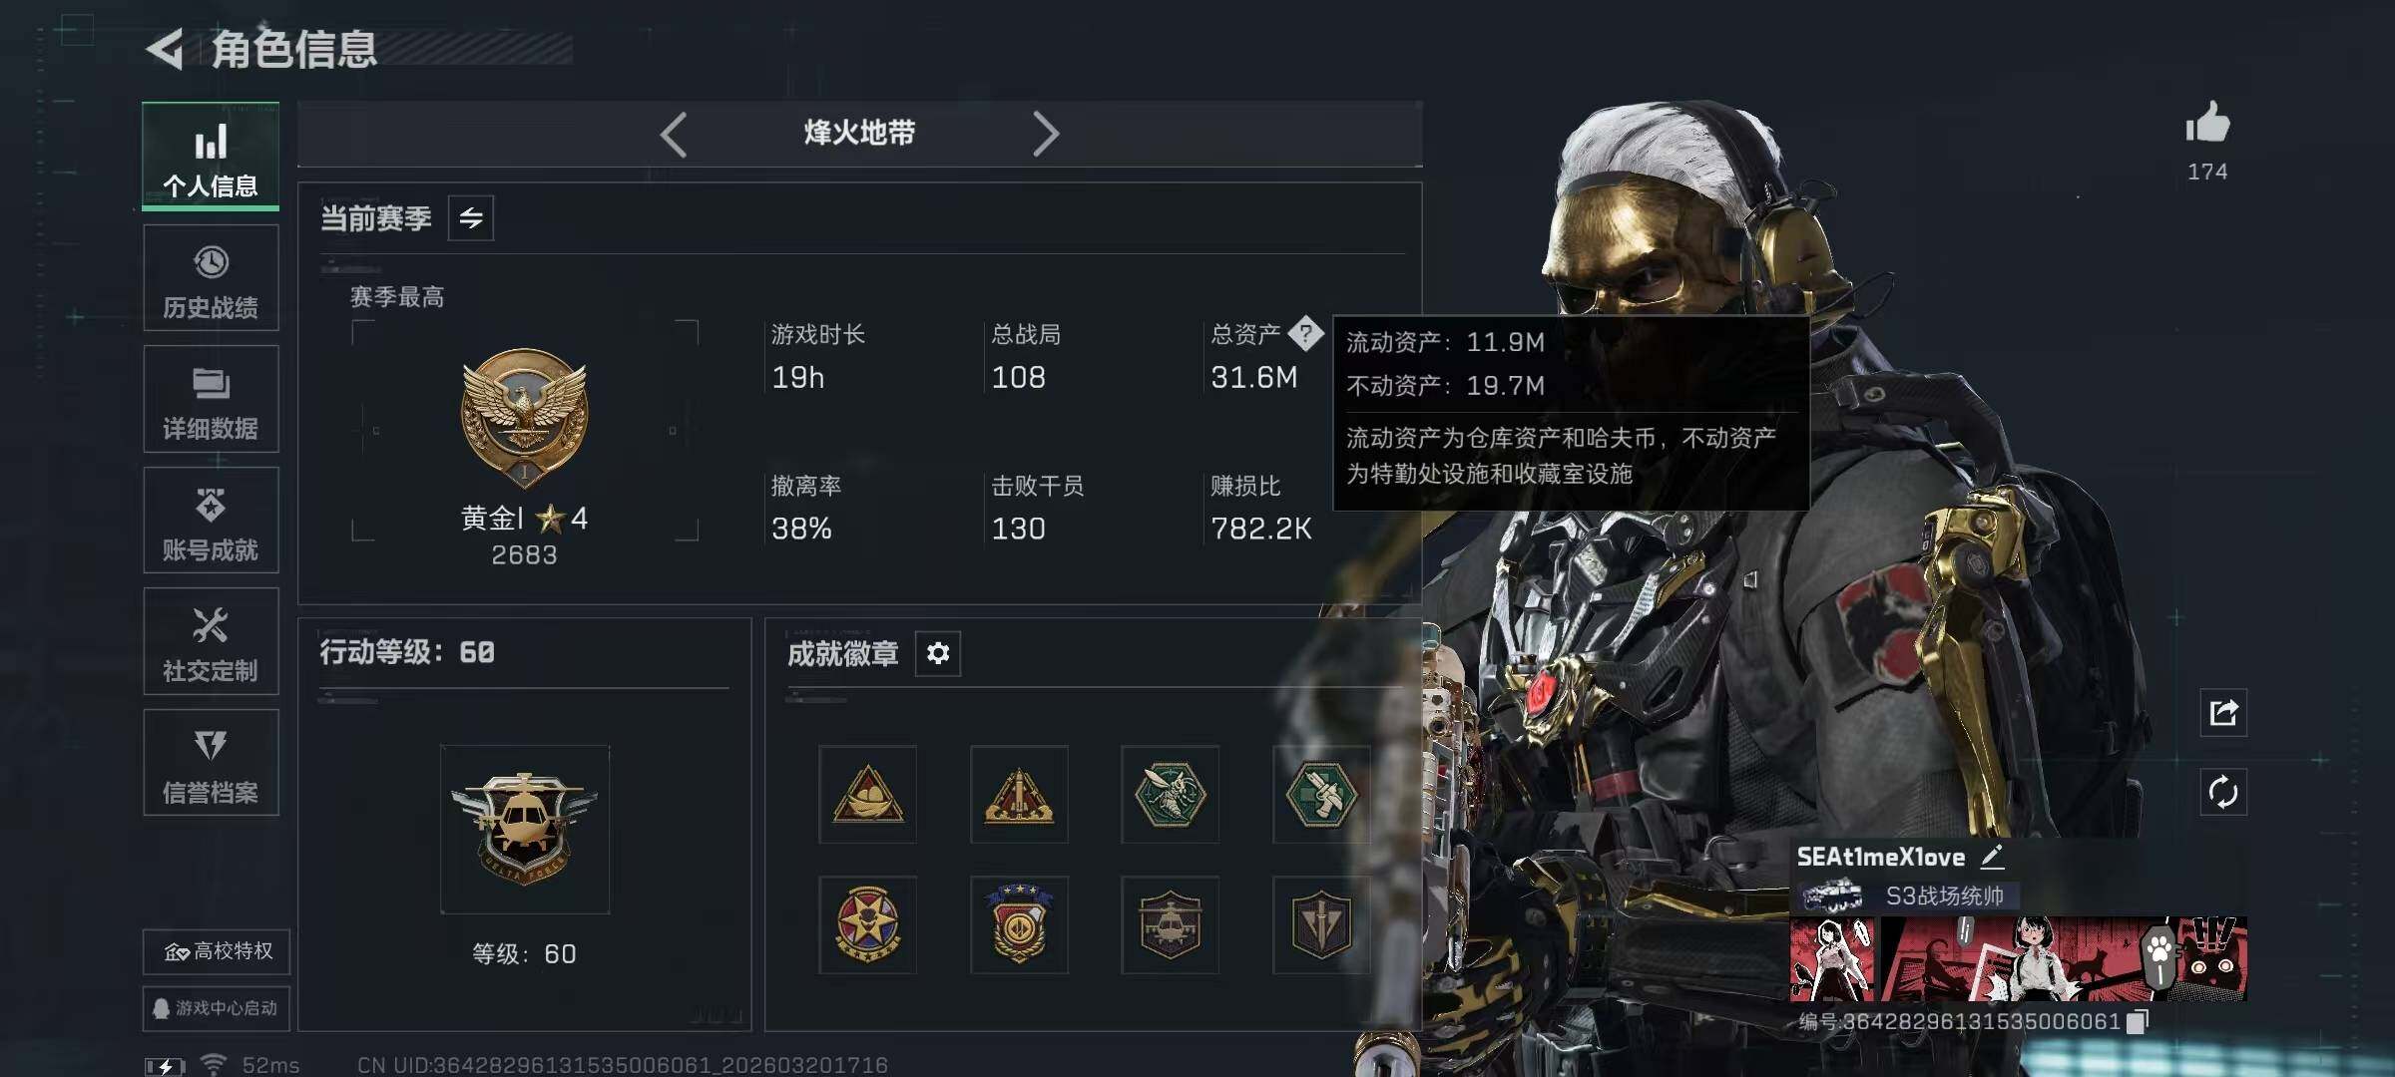Click the 游戏中心启动 button

click(x=216, y=1007)
